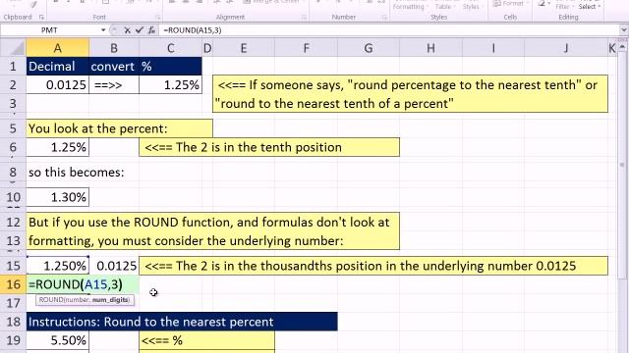The image size is (629, 353).
Task: Select row 1 header
Action: pos(13,66)
